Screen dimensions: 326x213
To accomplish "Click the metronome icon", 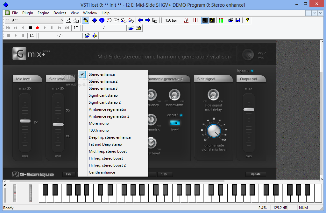I will (186, 20).
